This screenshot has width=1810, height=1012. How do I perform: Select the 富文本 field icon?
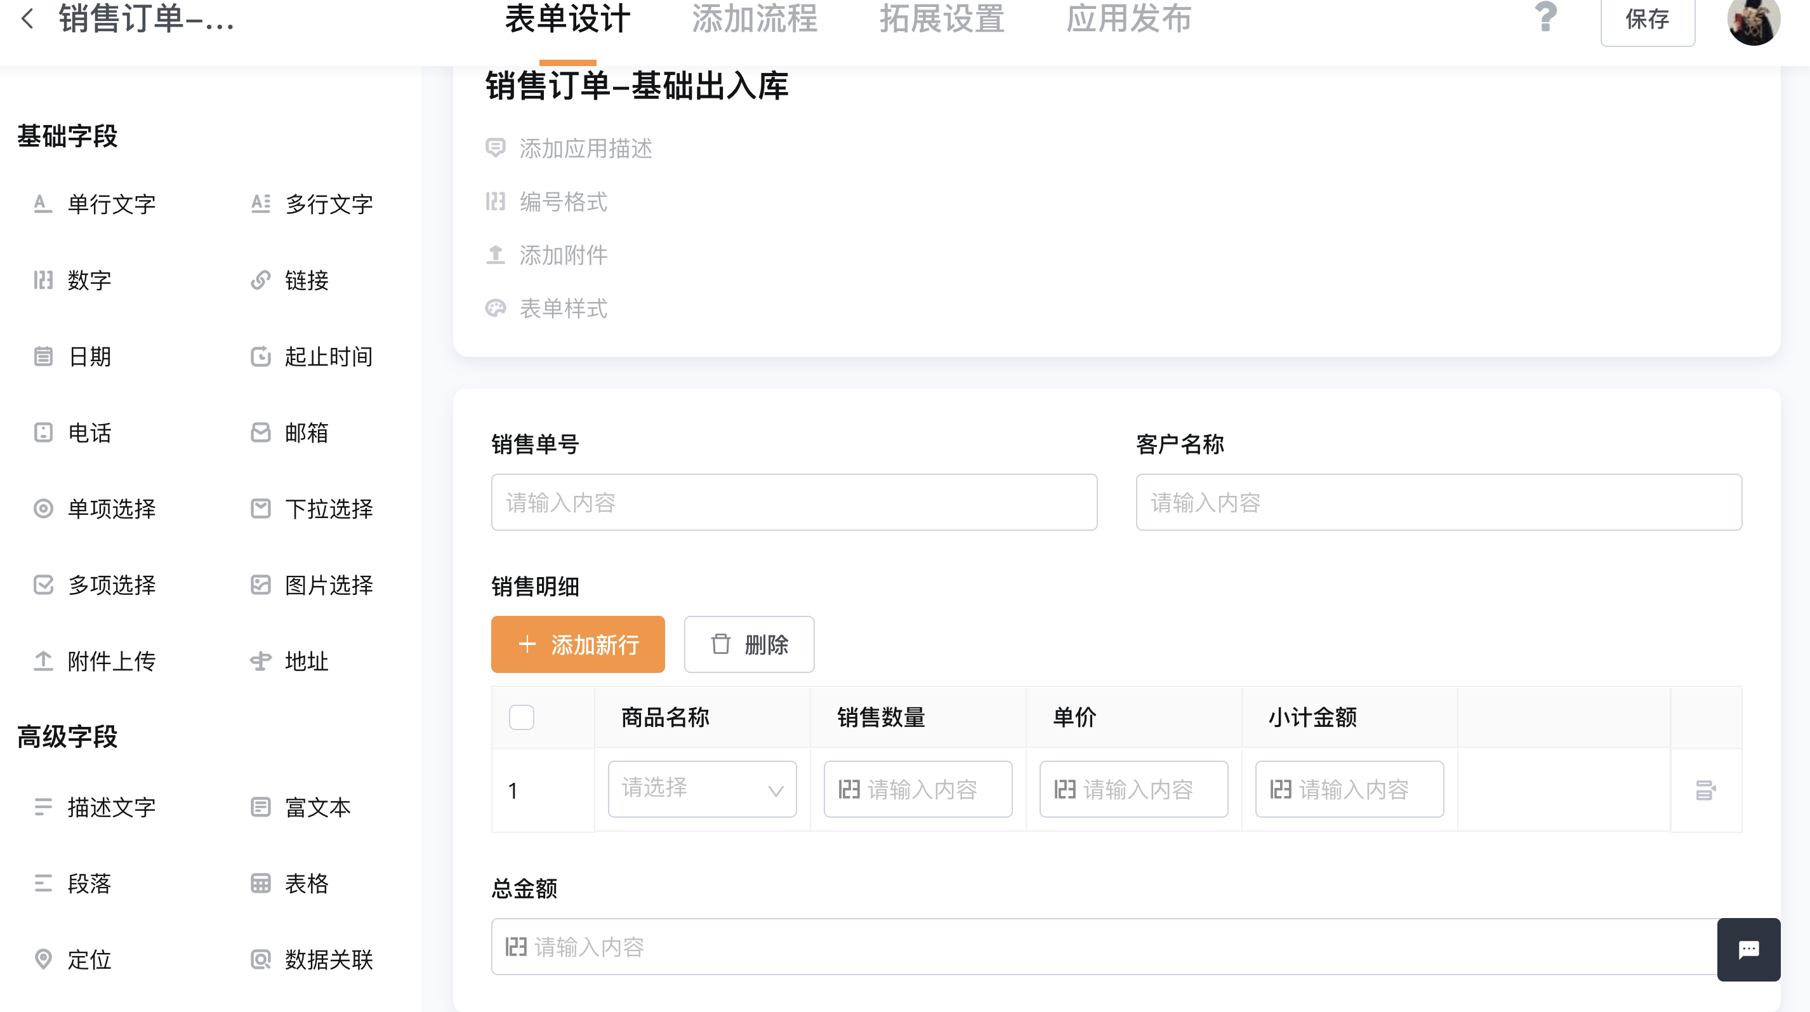[x=261, y=808]
